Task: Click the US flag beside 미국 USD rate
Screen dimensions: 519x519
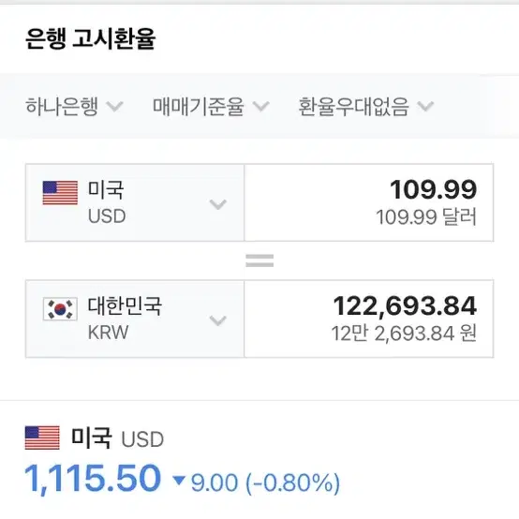Action: click(42, 437)
